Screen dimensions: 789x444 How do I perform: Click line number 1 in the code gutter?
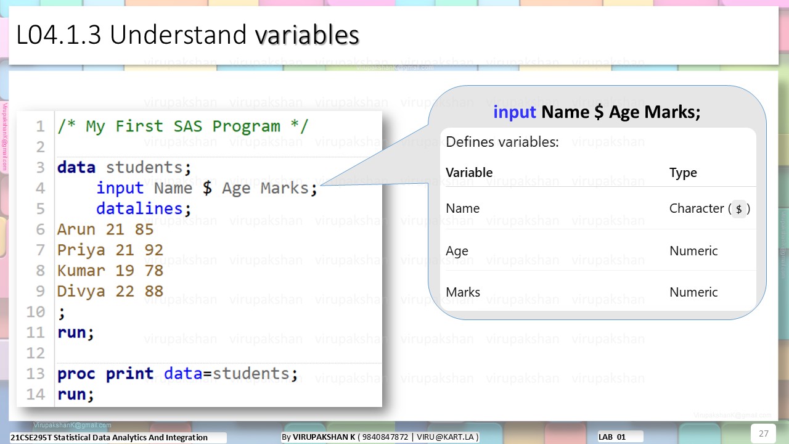tap(40, 126)
